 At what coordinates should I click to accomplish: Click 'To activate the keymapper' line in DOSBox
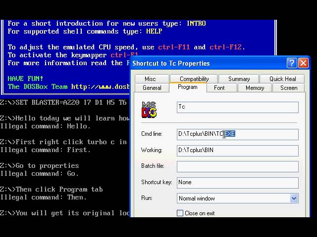click(73, 55)
